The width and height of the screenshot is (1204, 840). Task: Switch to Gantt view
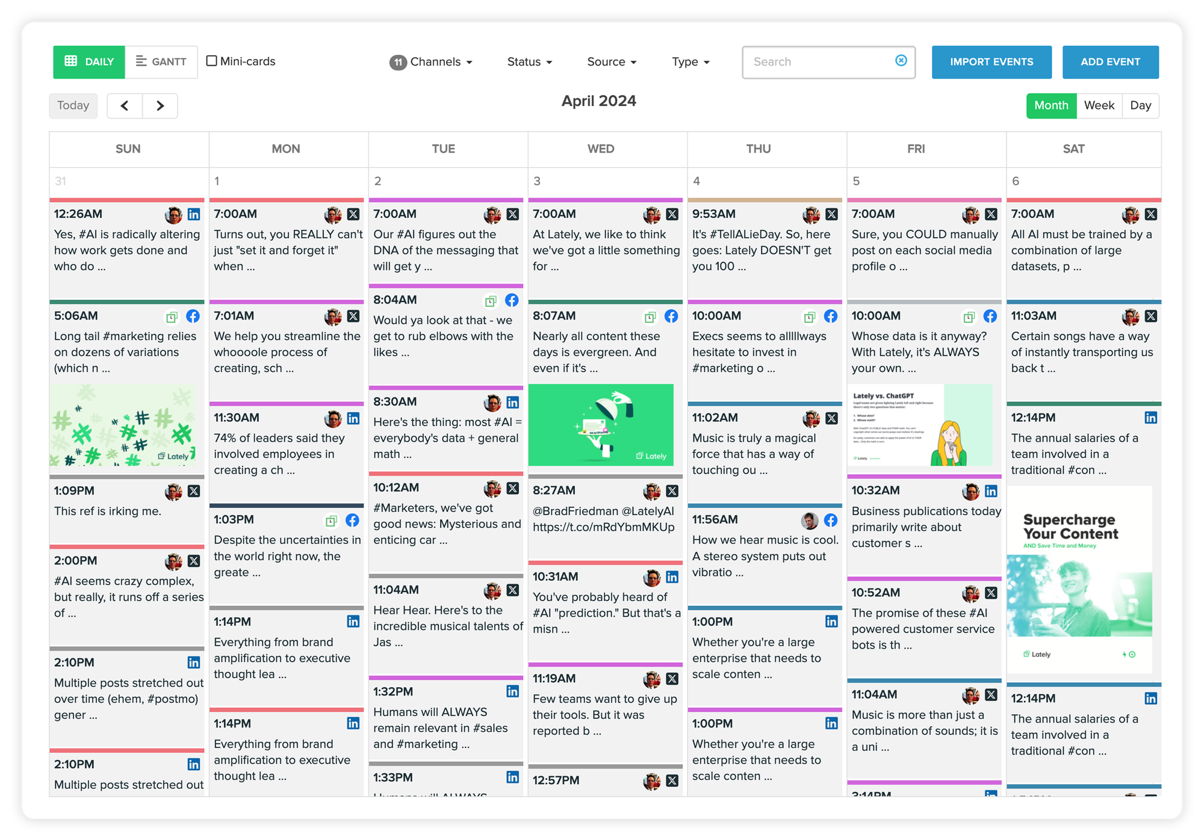pyautogui.click(x=161, y=62)
